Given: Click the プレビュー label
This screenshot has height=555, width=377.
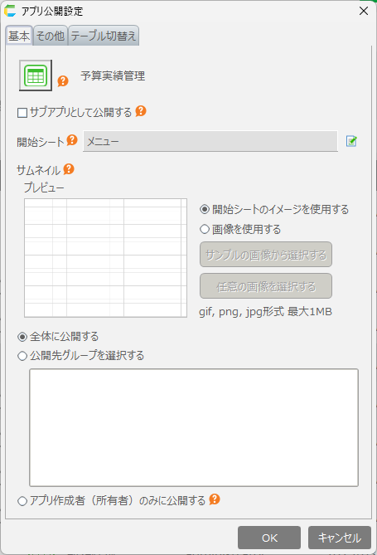Looking at the screenshot, I should click(44, 187).
